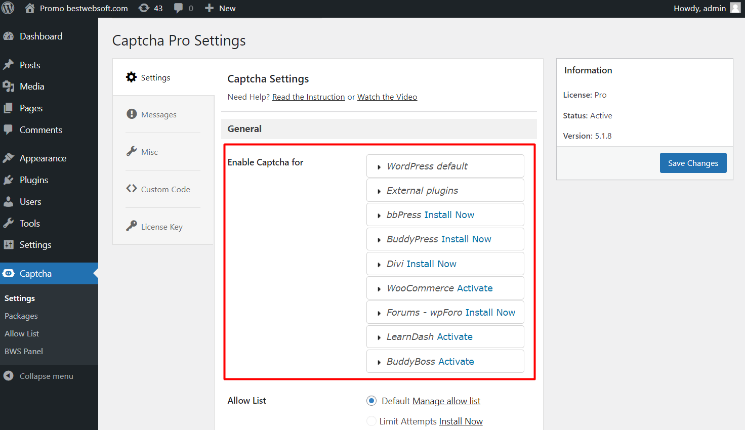Click Howdy, admin account menu
Image resolution: width=745 pixels, height=430 pixels.
[x=707, y=8]
